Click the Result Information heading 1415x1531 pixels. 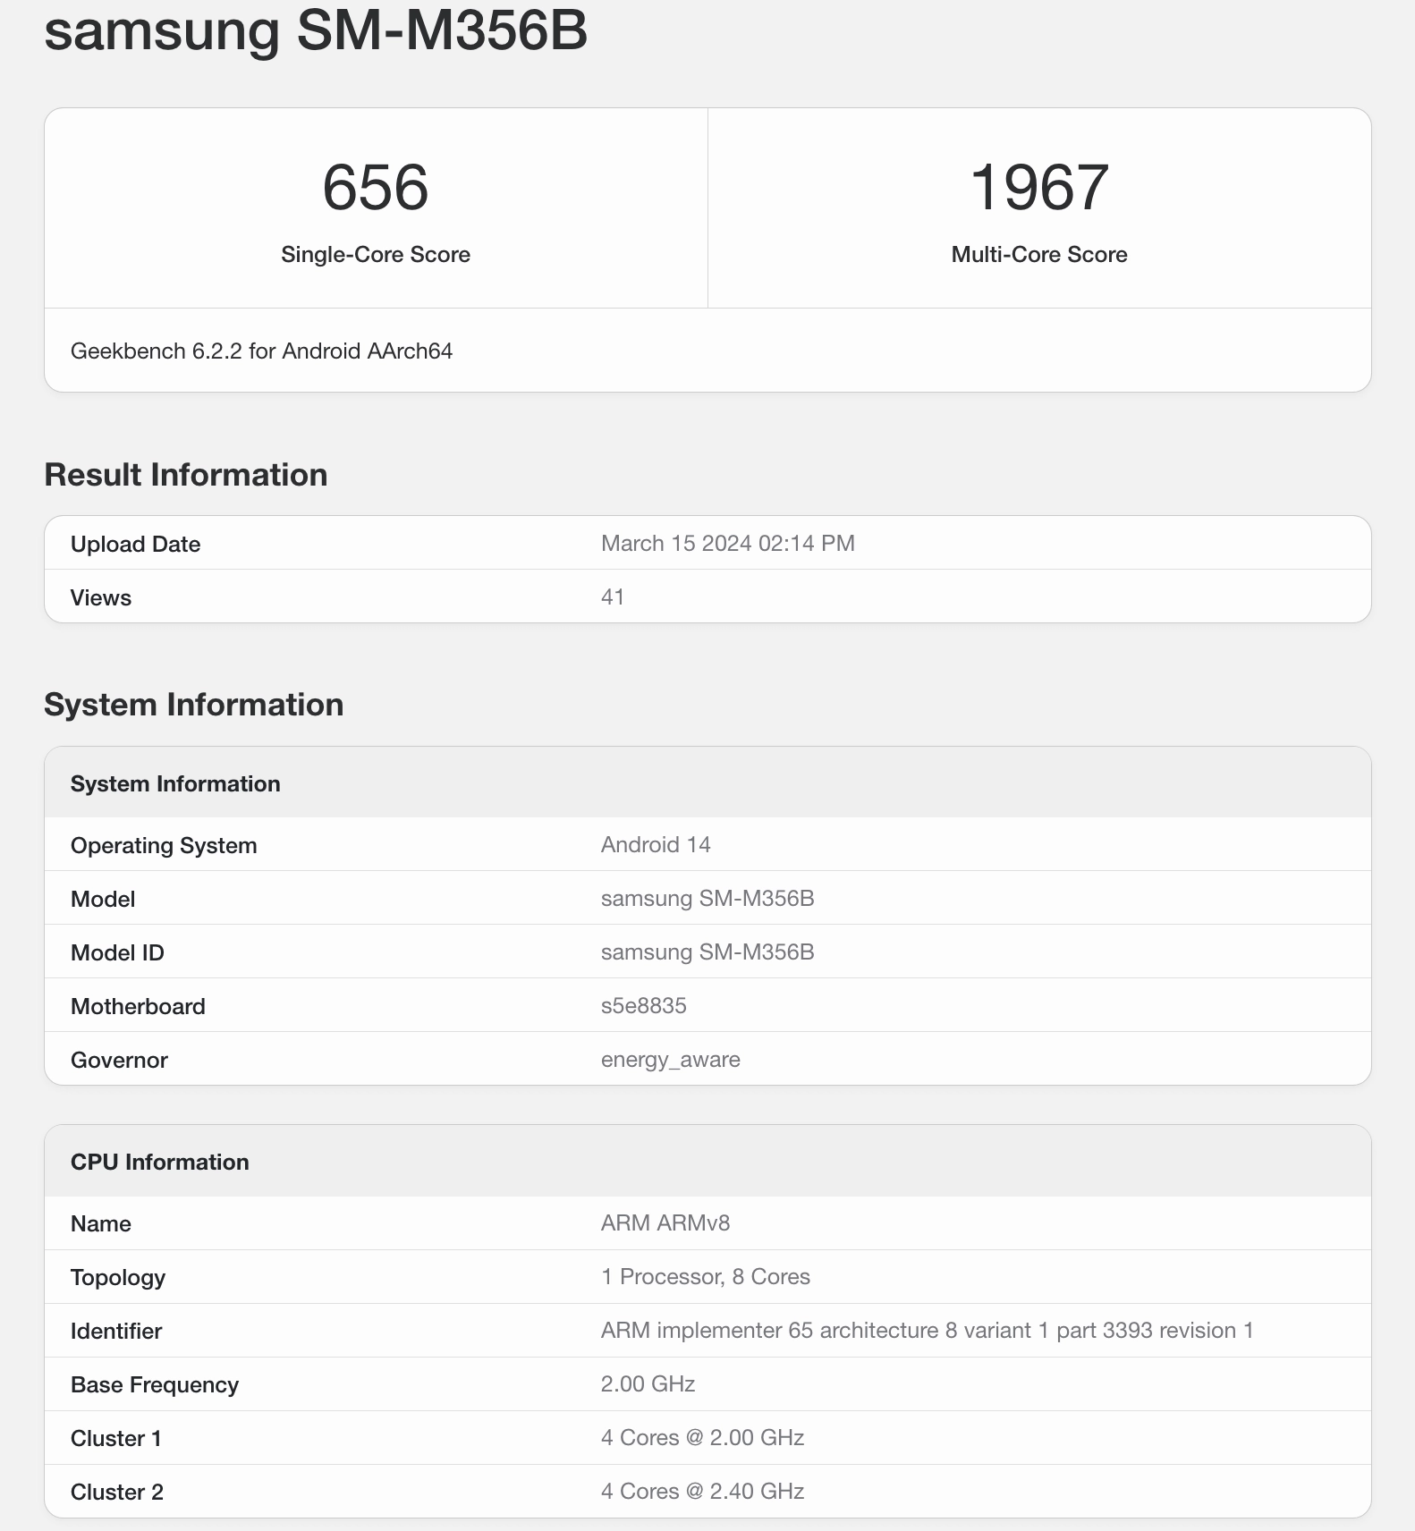click(x=186, y=475)
